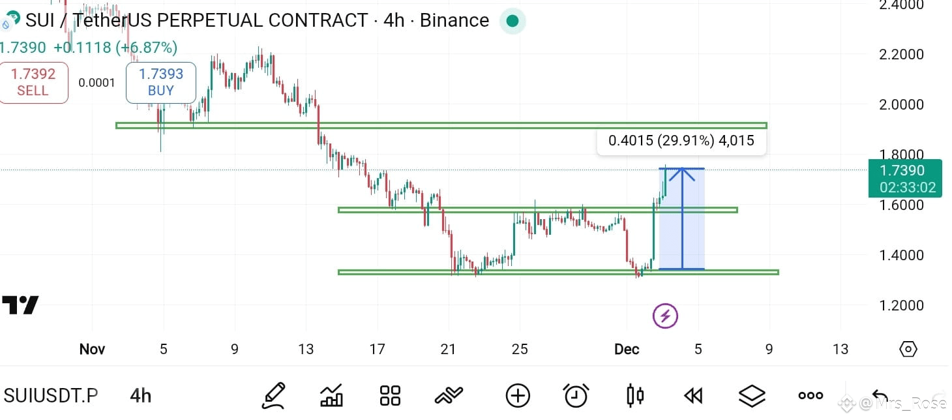Change the 4h timeframe selector

(x=140, y=395)
